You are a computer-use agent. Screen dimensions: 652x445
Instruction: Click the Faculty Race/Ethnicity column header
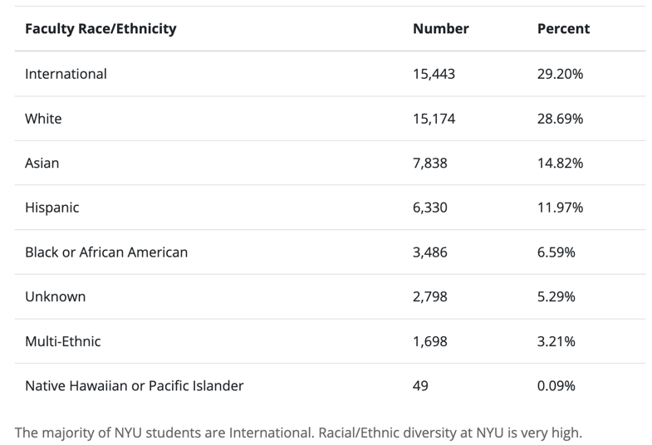coord(100,29)
